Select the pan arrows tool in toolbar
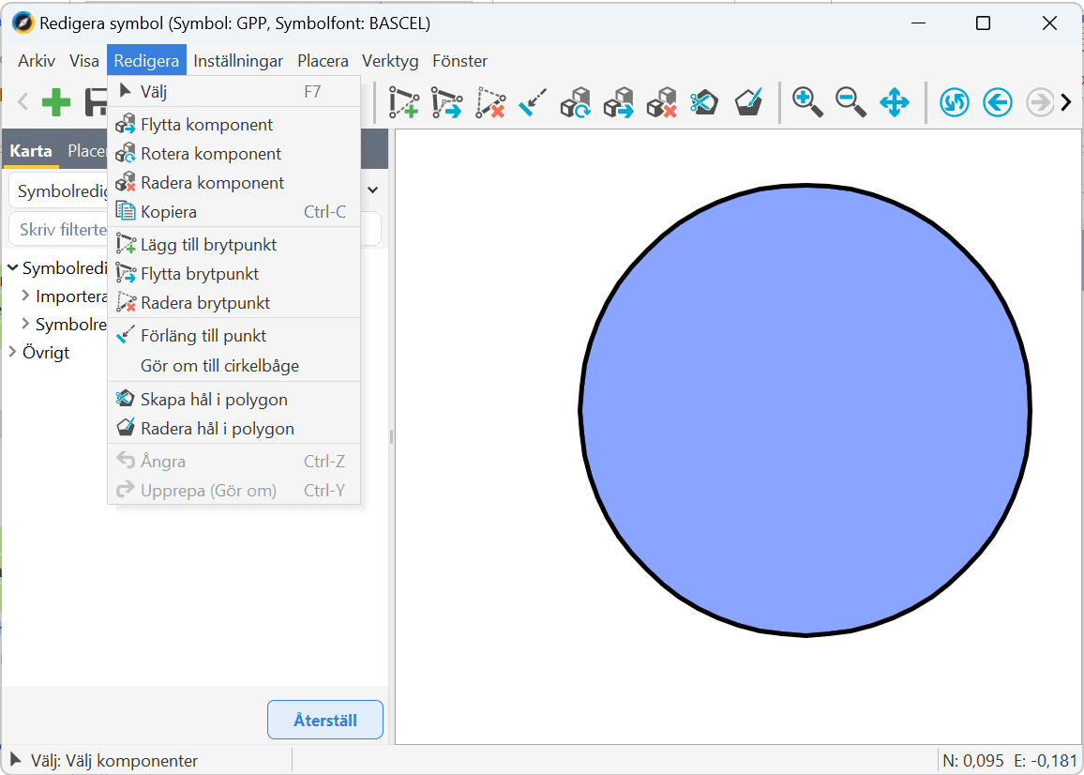Image resolution: width=1084 pixels, height=775 pixels. click(x=894, y=102)
